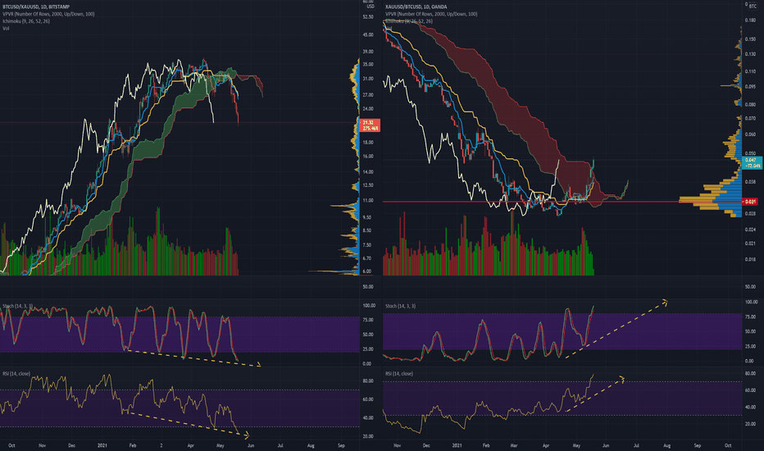Image resolution: width=764 pixels, height=451 pixels.
Task: Click the 11.00 price scale value
Action: (x=368, y=200)
